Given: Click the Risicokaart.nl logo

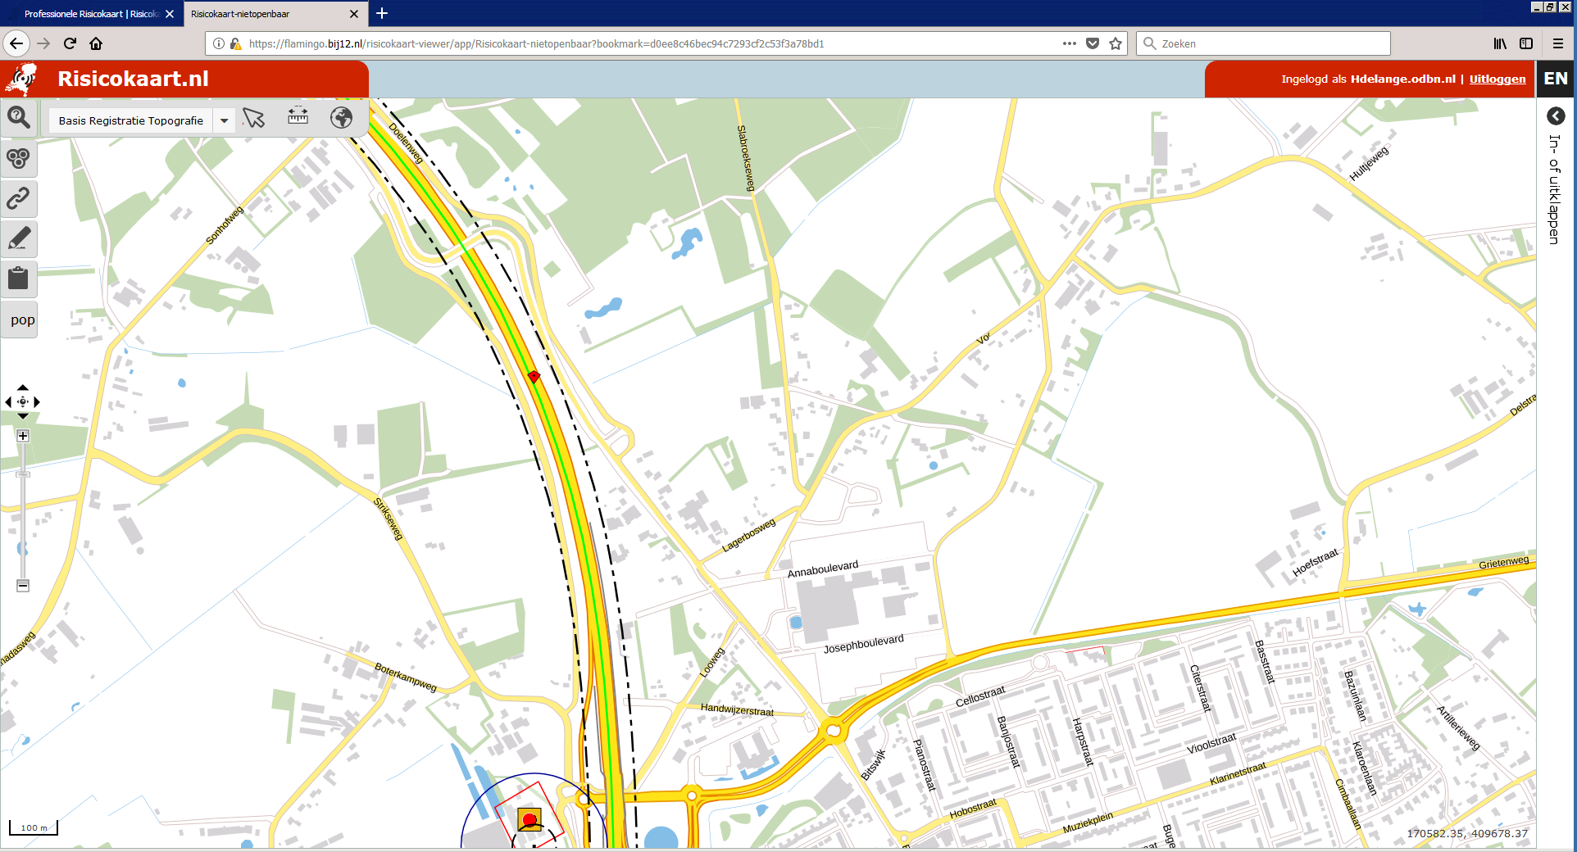Looking at the screenshot, I should 22,79.
